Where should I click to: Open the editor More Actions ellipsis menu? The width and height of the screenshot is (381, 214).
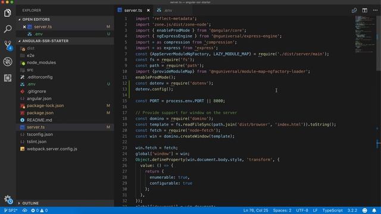pyautogui.click(x=375, y=11)
